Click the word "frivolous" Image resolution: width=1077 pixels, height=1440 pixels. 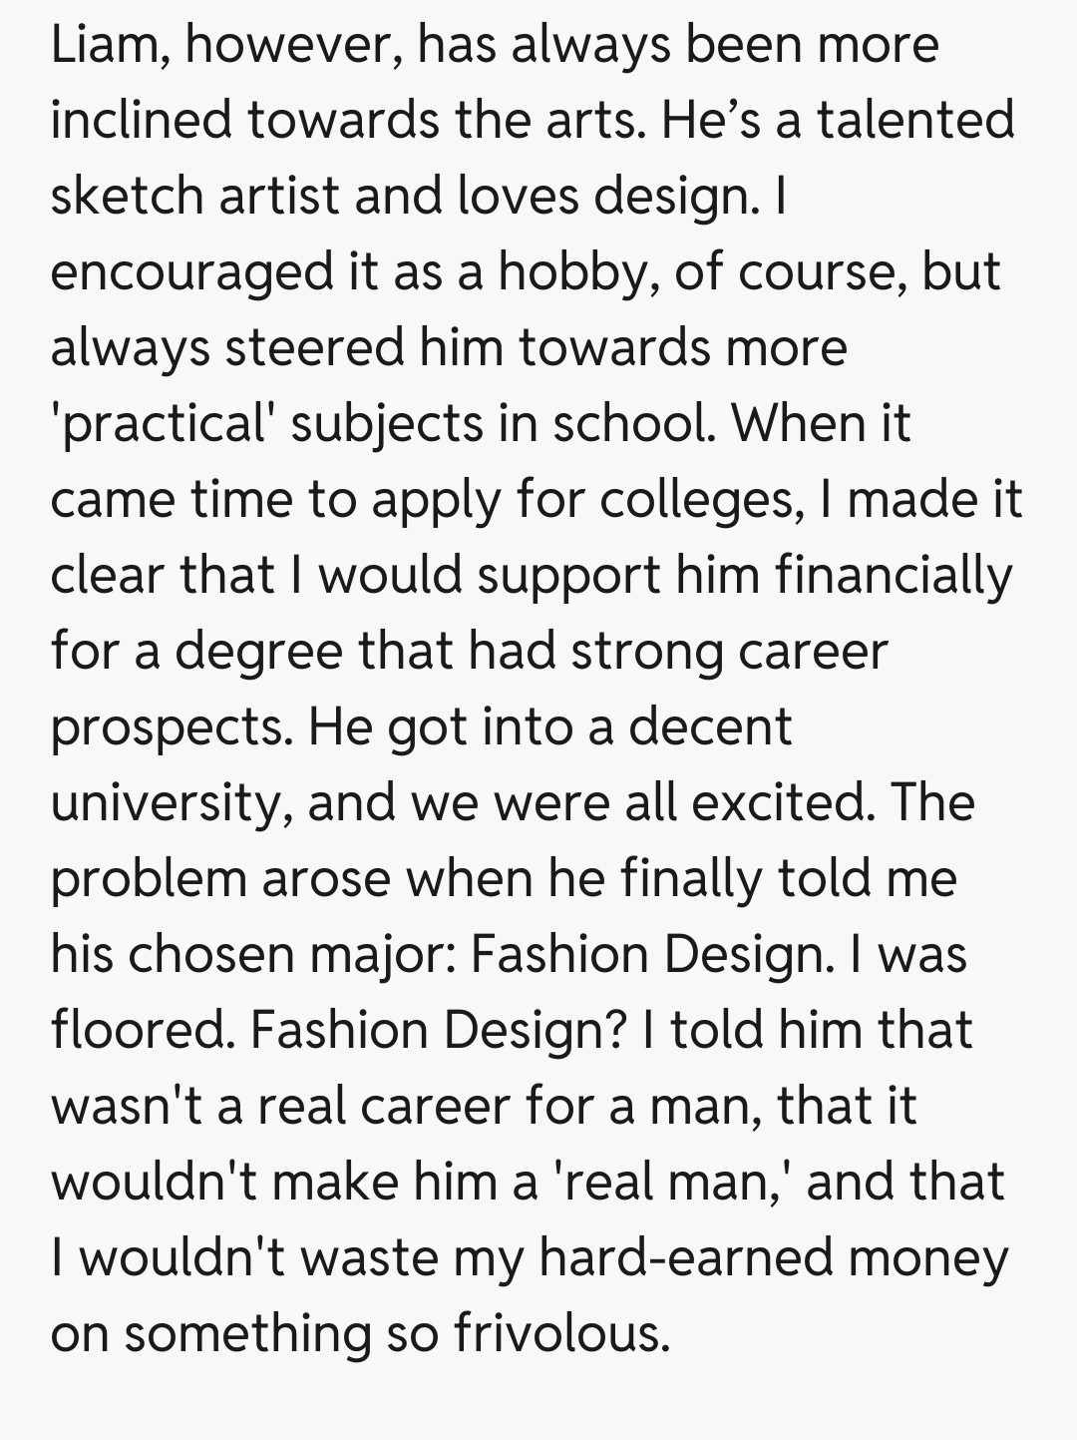(x=562, y=1334)
